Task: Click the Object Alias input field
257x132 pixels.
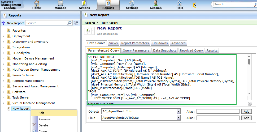Action: (x=218, y=112)
